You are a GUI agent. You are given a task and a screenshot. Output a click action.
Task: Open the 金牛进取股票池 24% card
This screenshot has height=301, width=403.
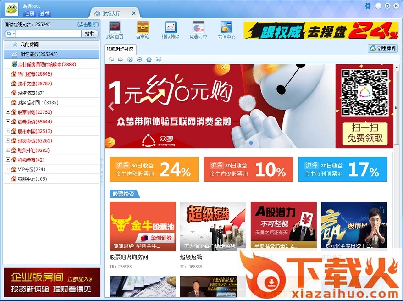tap(154, 169)
